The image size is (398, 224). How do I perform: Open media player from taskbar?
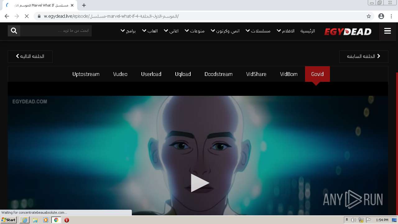tap(46, 220)
